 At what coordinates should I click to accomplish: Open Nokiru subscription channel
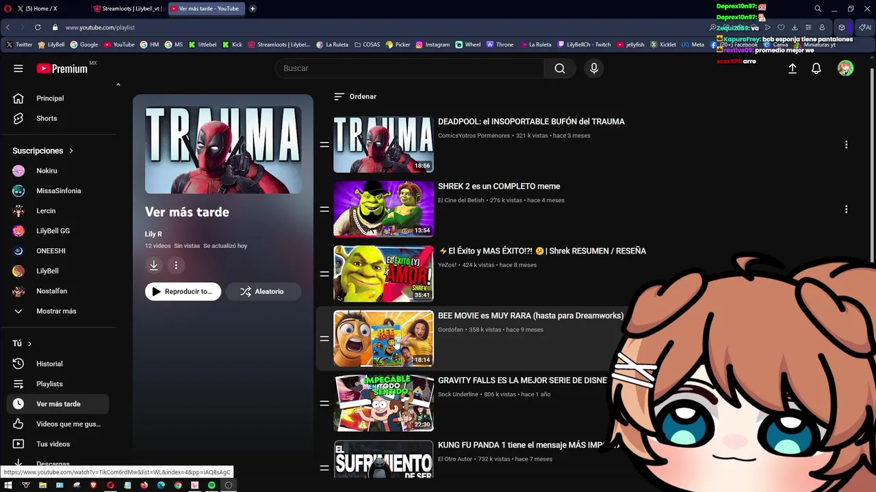pos(58,171)
